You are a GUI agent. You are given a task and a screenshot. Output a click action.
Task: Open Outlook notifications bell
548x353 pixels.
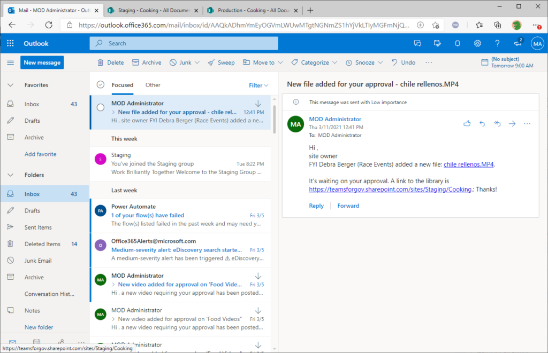(458, 43)
